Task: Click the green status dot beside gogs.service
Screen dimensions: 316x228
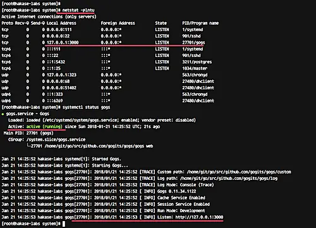Action: (3, 114)
